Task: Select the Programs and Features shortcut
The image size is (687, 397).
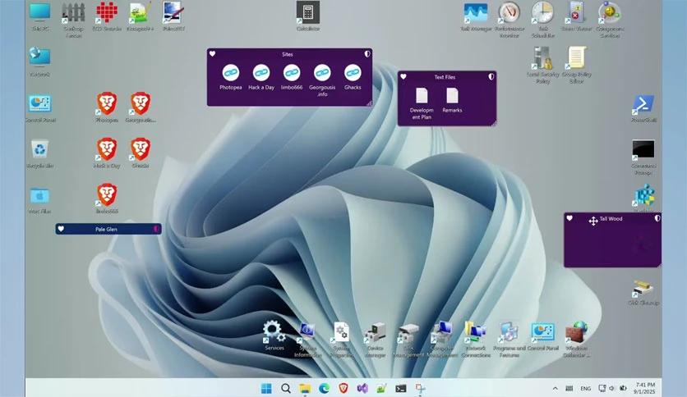Action: point(509,340)
